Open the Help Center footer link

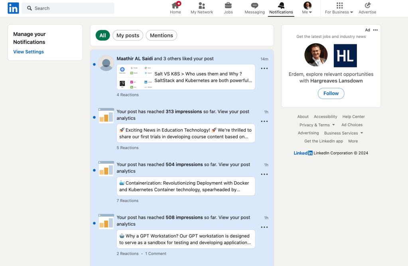(353, 117)
